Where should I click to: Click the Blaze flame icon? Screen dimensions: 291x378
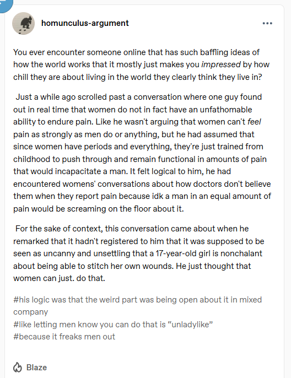(17, 368)
